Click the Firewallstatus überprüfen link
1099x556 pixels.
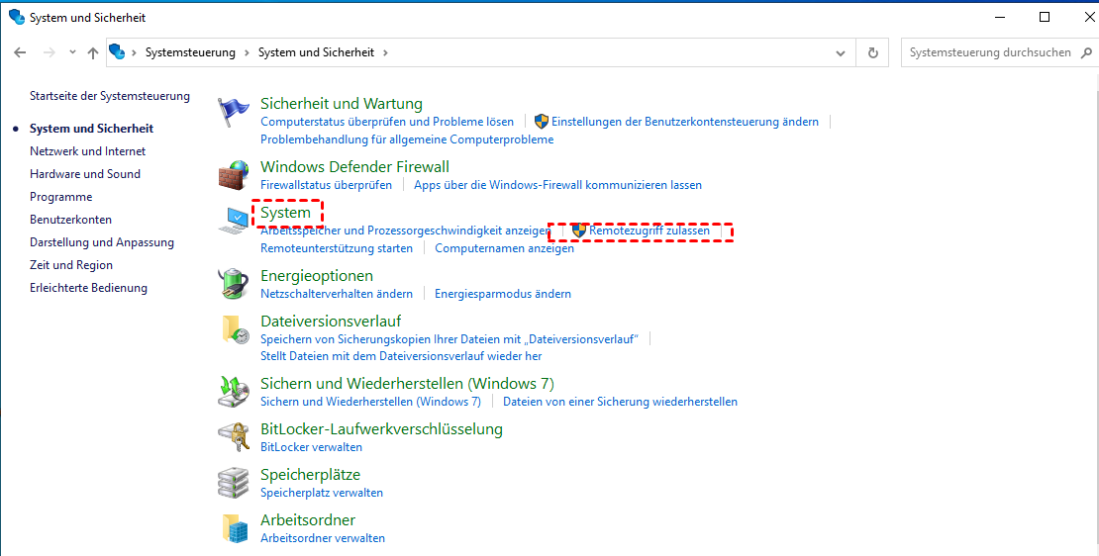click(326, 185)
